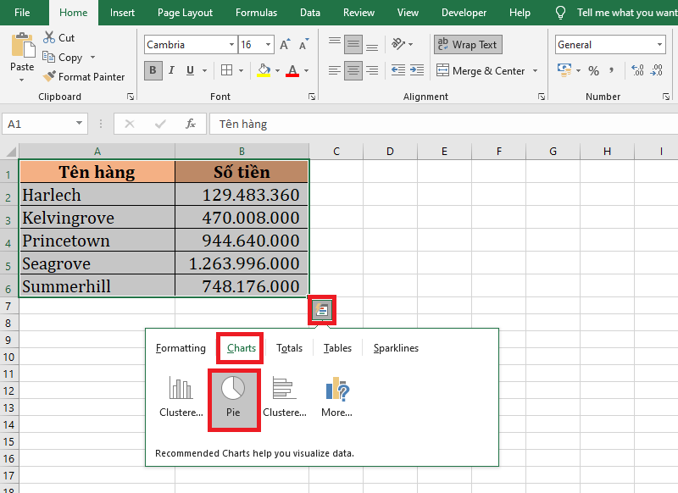Click the Merge & Center button
Image resolution: width=678 pixels, height=493 pixels.
tap(481, 71)
